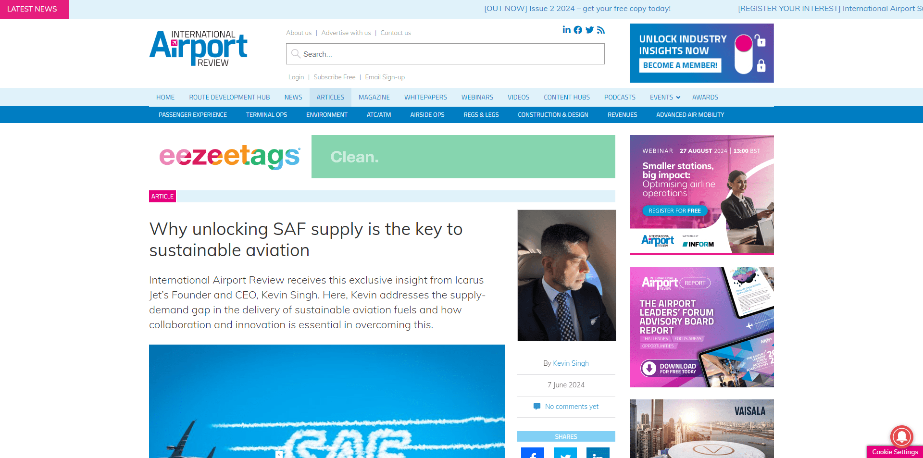Click the Contact us link
Screen dimensions: 923x458
click(x=396, y=33)
